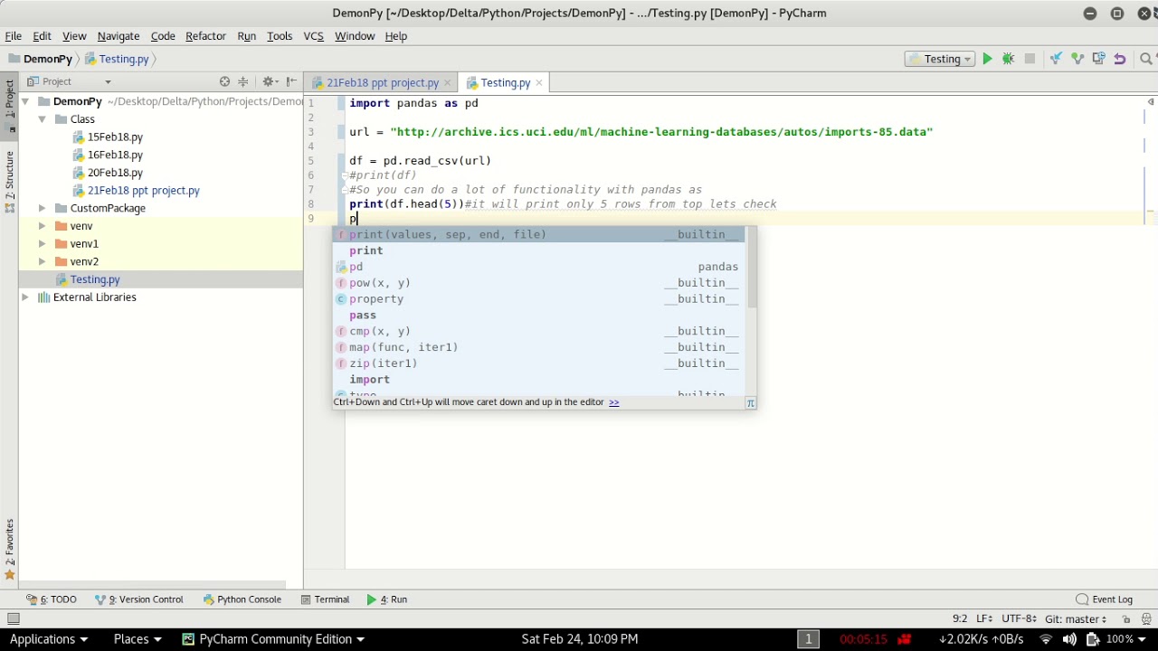
Task: Expand the venv1 folder arrow
Action: click(42, 244)
